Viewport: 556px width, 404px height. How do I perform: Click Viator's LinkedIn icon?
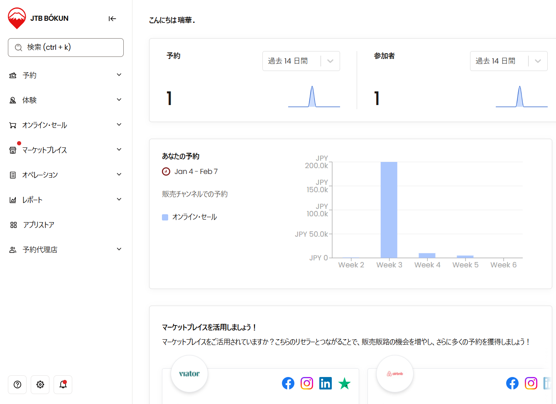pyautogui.click(x=326, y=383)
